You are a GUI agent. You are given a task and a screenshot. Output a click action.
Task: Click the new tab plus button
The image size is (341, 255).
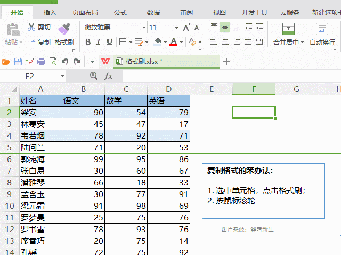226,62
